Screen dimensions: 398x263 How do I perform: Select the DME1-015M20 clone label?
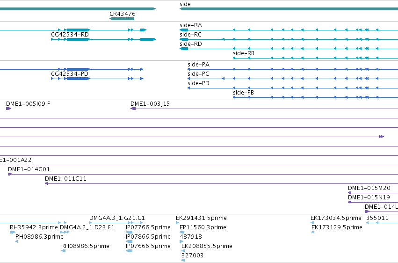(x=369, y=188)
